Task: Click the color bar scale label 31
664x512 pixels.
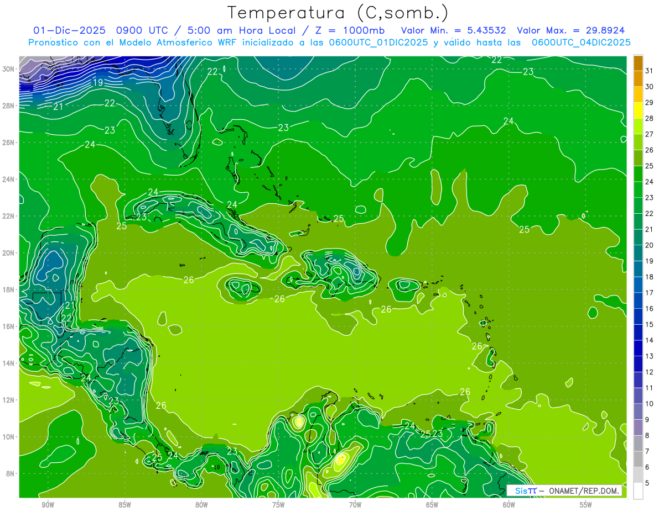Action: click(650, 71)
